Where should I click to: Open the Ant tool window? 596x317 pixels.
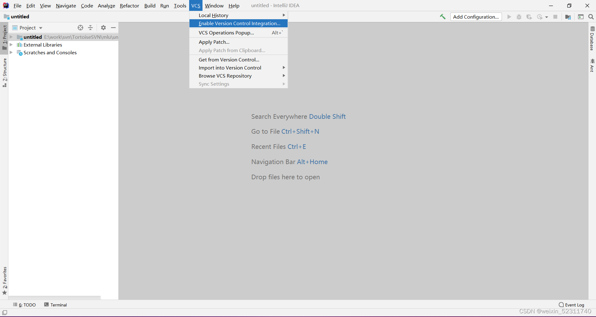pos(592,65)
